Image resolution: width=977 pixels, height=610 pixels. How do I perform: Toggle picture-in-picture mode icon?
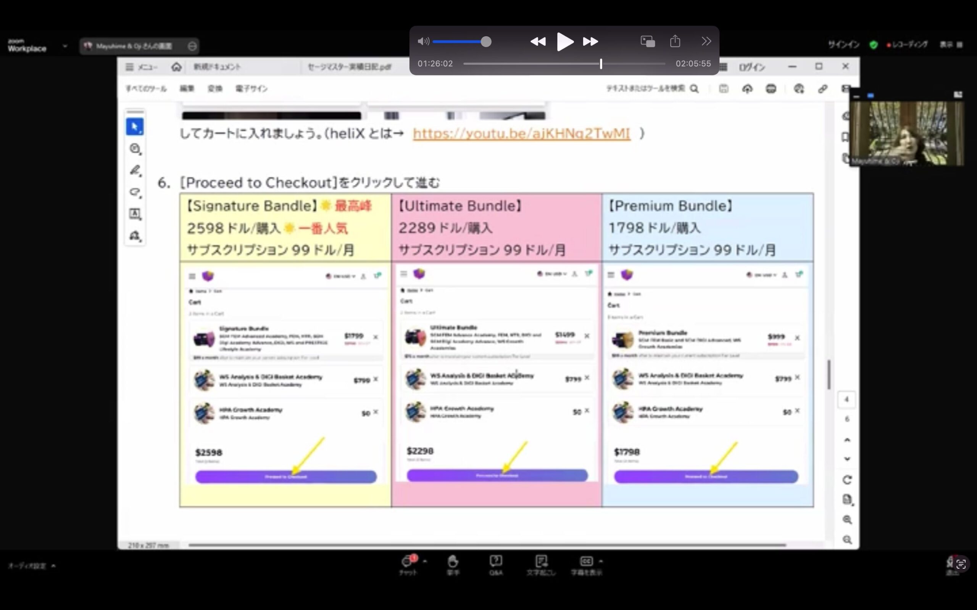(648, 42)
